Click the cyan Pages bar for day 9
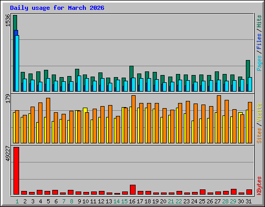Viewport: 265px width, 207px height. tap(79, 83)
